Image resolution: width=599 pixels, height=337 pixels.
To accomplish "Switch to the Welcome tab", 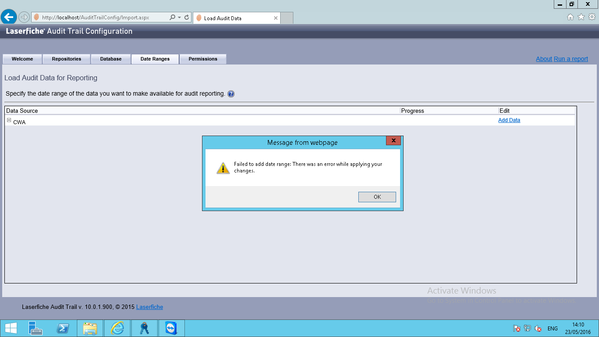I will click(22, 59).
